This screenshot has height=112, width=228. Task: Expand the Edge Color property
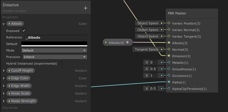coord(4,78)
